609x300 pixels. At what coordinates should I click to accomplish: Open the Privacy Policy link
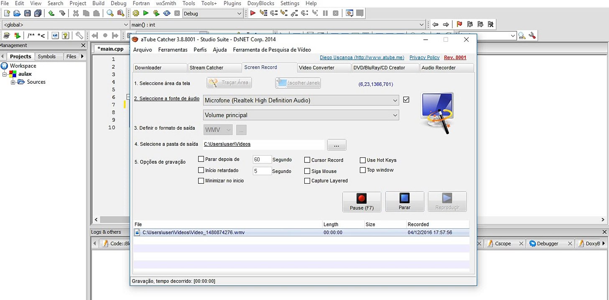424,57
